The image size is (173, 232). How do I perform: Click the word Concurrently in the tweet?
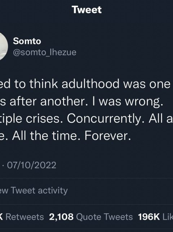106,119
